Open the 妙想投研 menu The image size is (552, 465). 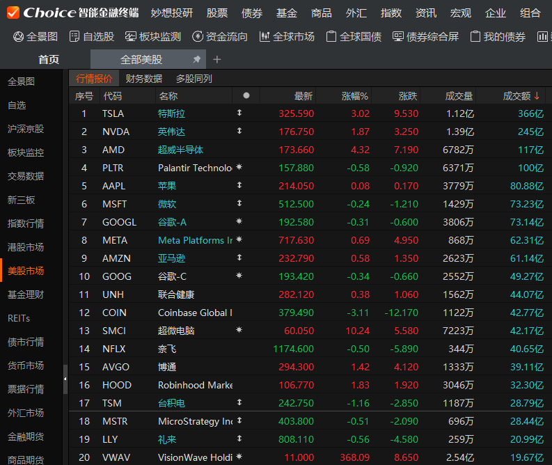(x=172, y=13)
